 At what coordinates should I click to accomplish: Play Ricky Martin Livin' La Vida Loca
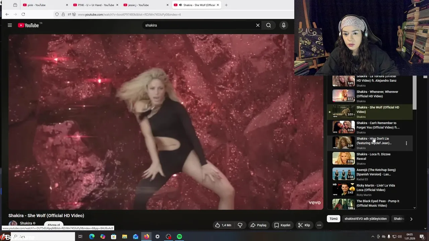coord(369,190)
